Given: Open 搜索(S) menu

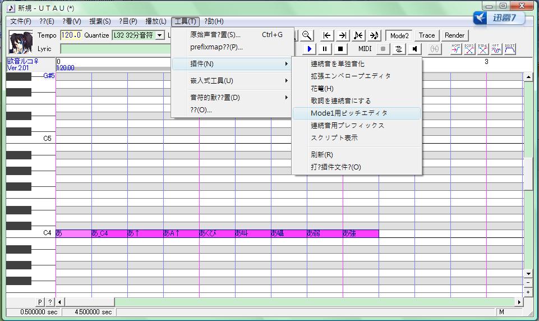Looking at the screenshot, I should click(100, 21).
